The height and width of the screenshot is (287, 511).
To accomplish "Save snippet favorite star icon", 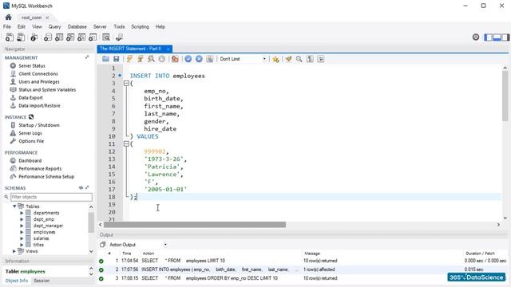I will [x=275, y=59].
